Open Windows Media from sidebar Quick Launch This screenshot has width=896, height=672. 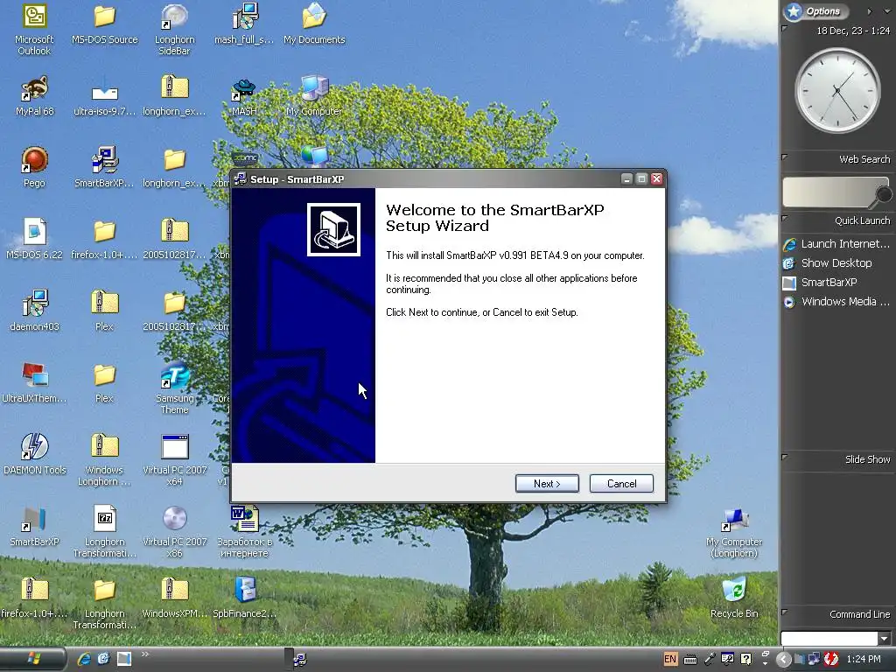pos(837,302)
